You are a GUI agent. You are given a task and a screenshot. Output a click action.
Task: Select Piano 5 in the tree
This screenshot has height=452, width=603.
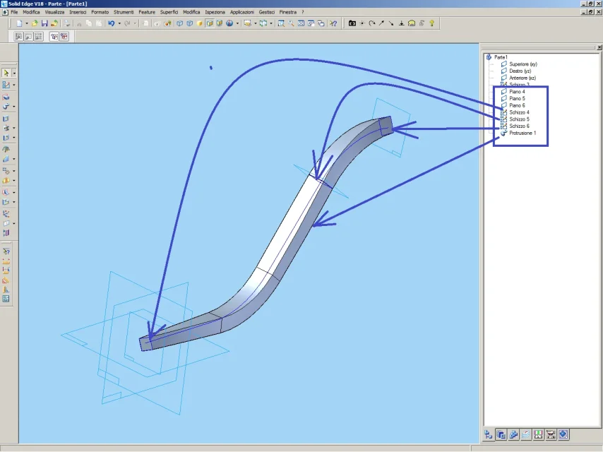pos(517,98)
